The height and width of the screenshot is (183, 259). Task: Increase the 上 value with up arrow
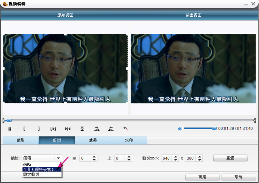129,157
